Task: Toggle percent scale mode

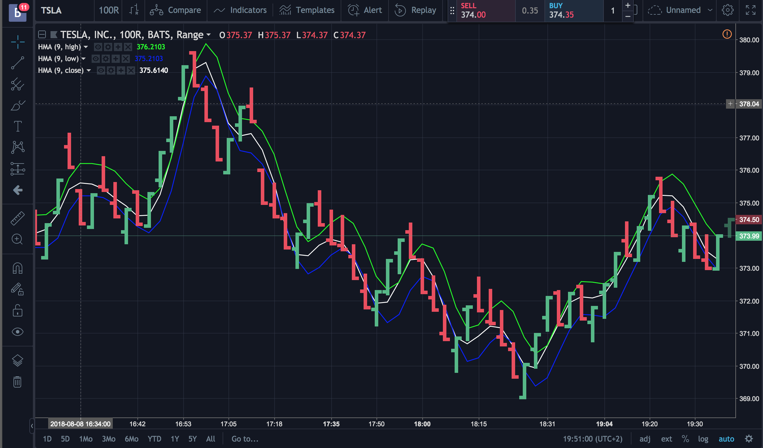Action: [x=685, y=439]
